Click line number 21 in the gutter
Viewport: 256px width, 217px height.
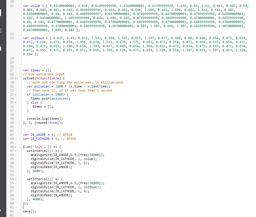(x=12, y=6)
